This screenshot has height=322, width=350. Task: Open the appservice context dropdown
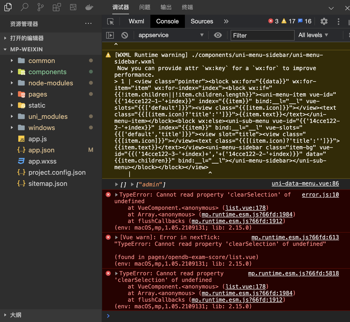(x=171, y=35)
